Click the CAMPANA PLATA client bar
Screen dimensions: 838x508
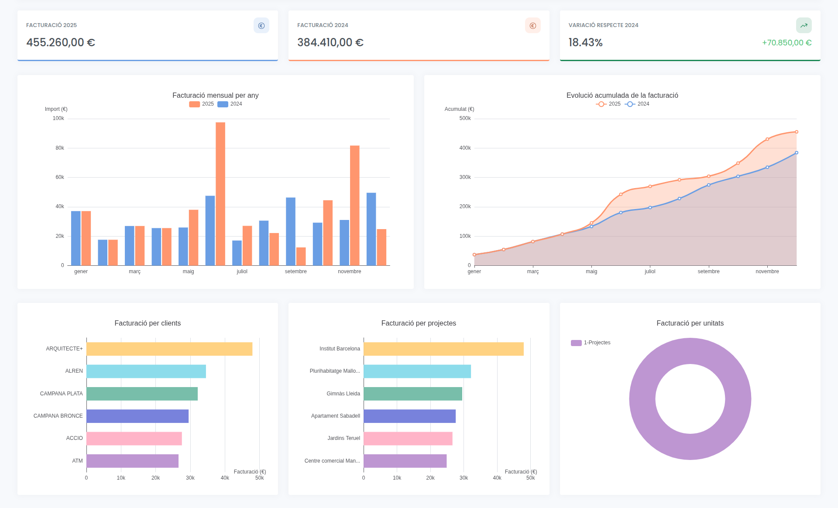(142, 394)
